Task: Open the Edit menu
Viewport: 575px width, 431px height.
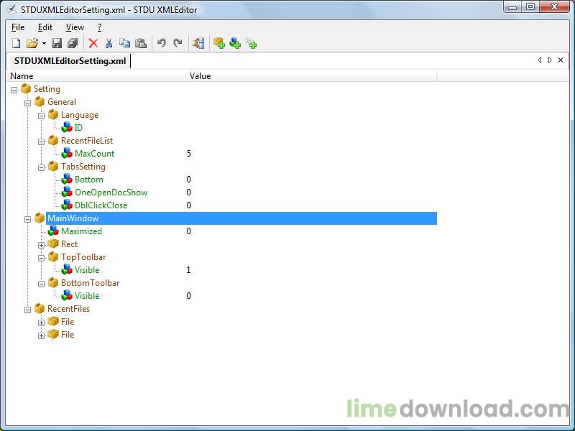Action: coord(45,27)
